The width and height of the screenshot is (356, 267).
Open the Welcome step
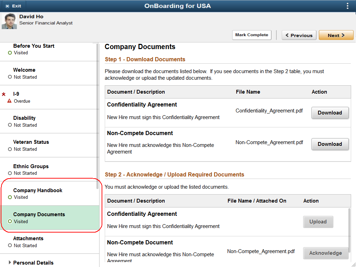49,73
